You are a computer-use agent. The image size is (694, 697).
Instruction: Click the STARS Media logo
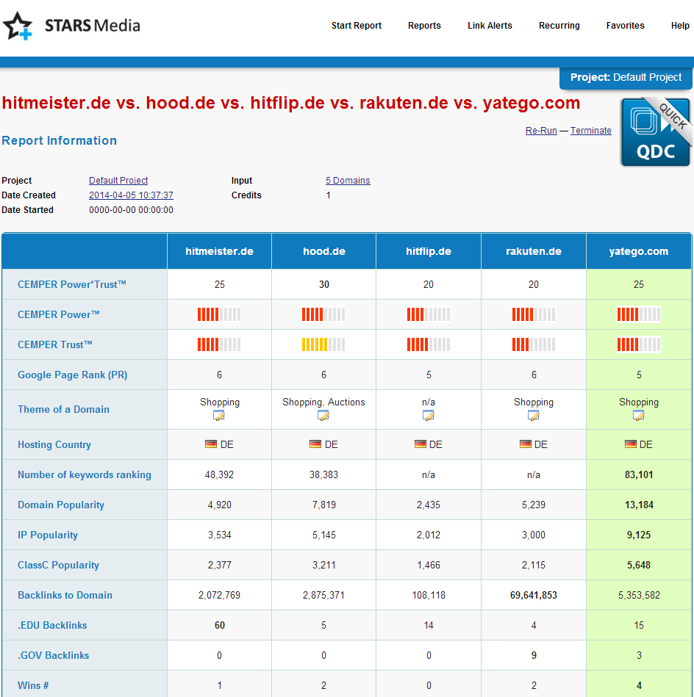pos(71,26)
